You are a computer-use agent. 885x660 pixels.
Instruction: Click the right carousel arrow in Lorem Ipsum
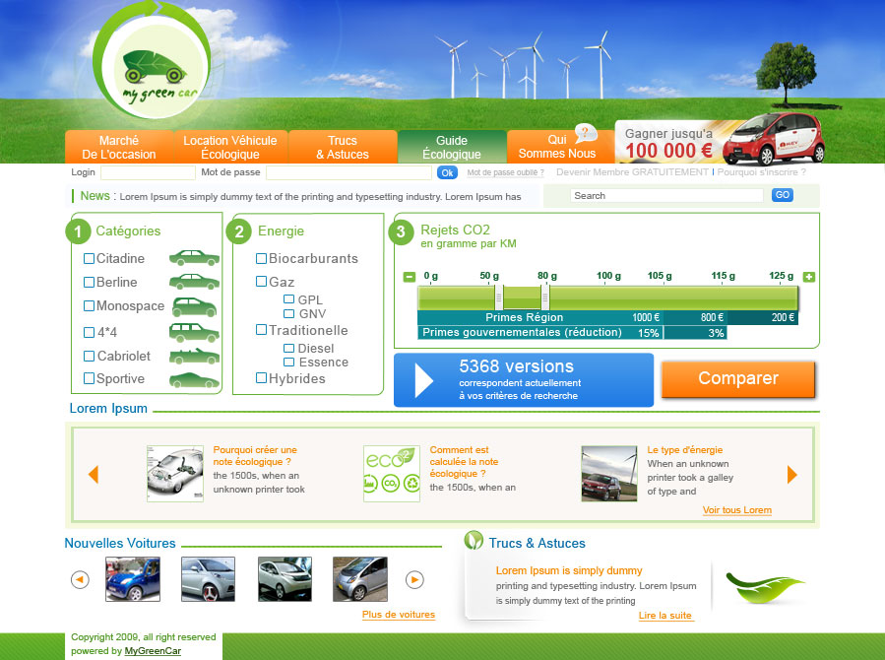tap(791, 475)
